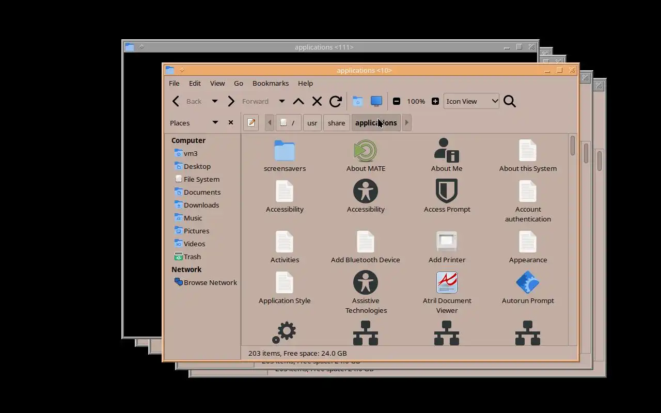Go to the Home folder via toolbar icon
The width and height of the screenshot is (661, 413).
point(358,101)
